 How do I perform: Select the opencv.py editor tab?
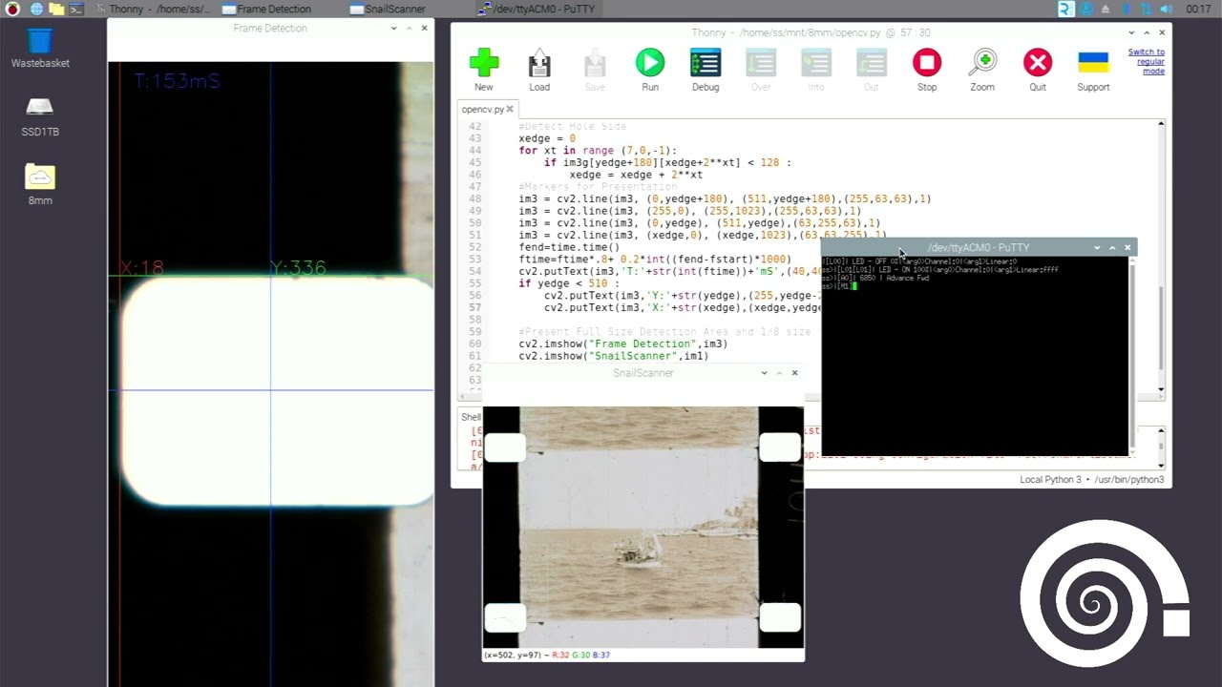coord(483,109)
